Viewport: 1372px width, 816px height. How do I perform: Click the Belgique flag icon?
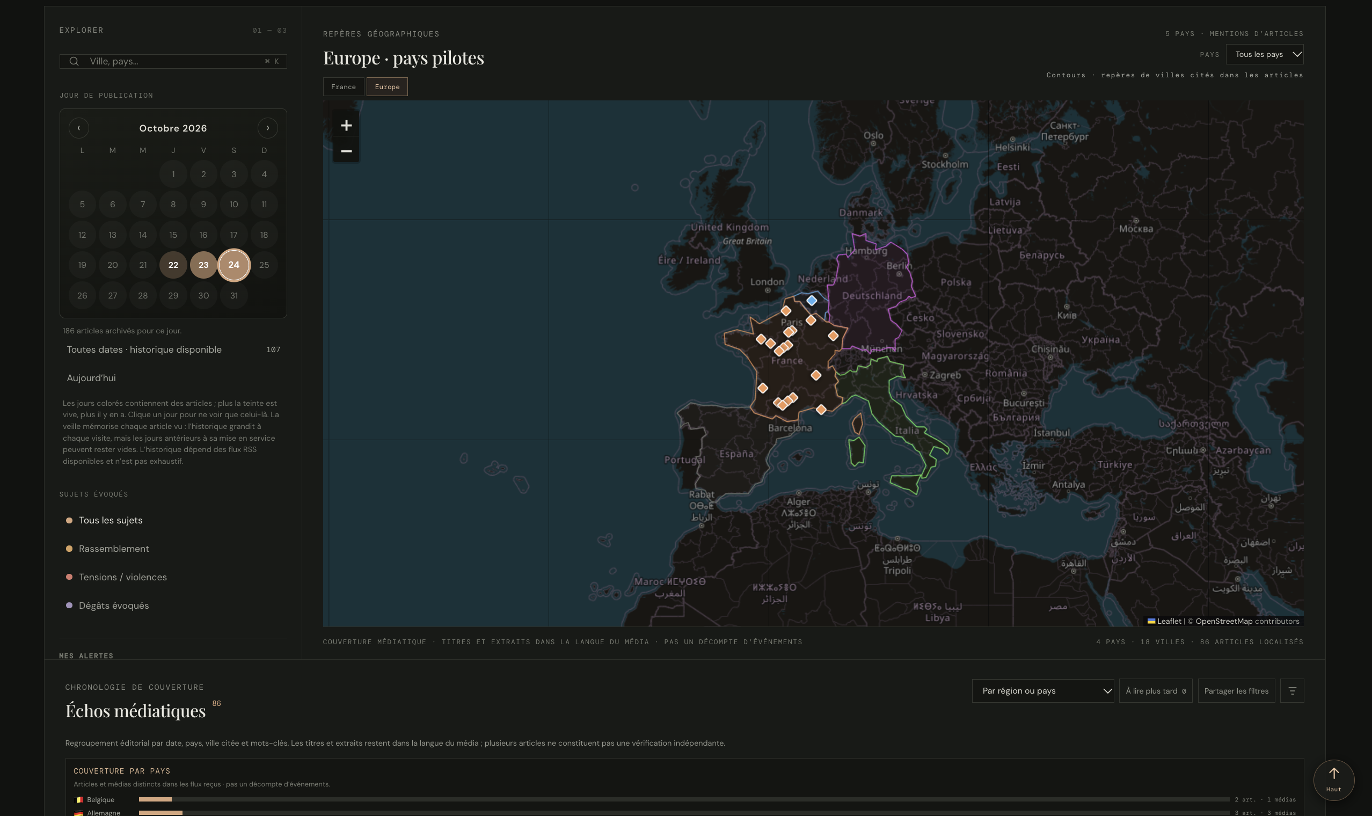78,799
